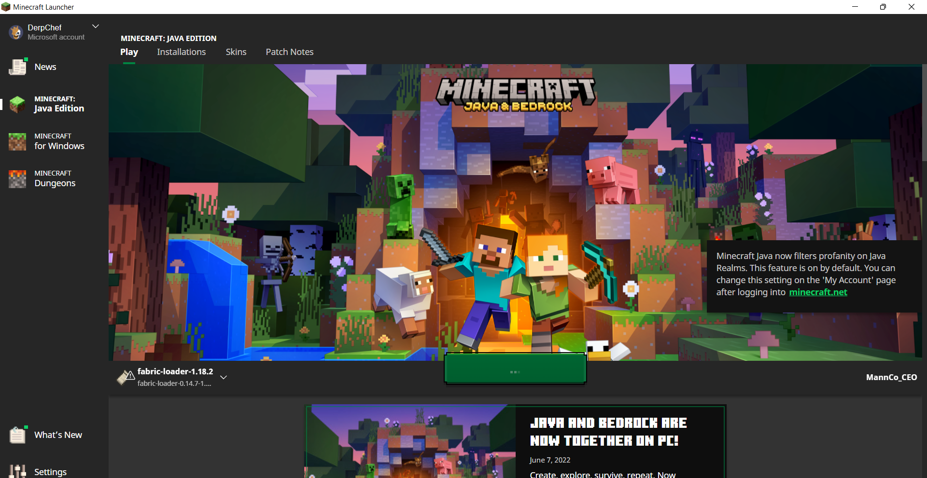The height and width of the screenshot is (478, 927).
Task: Expand the fabric-loader-1.18.2 version selector
Action: [x=224, y=377]
